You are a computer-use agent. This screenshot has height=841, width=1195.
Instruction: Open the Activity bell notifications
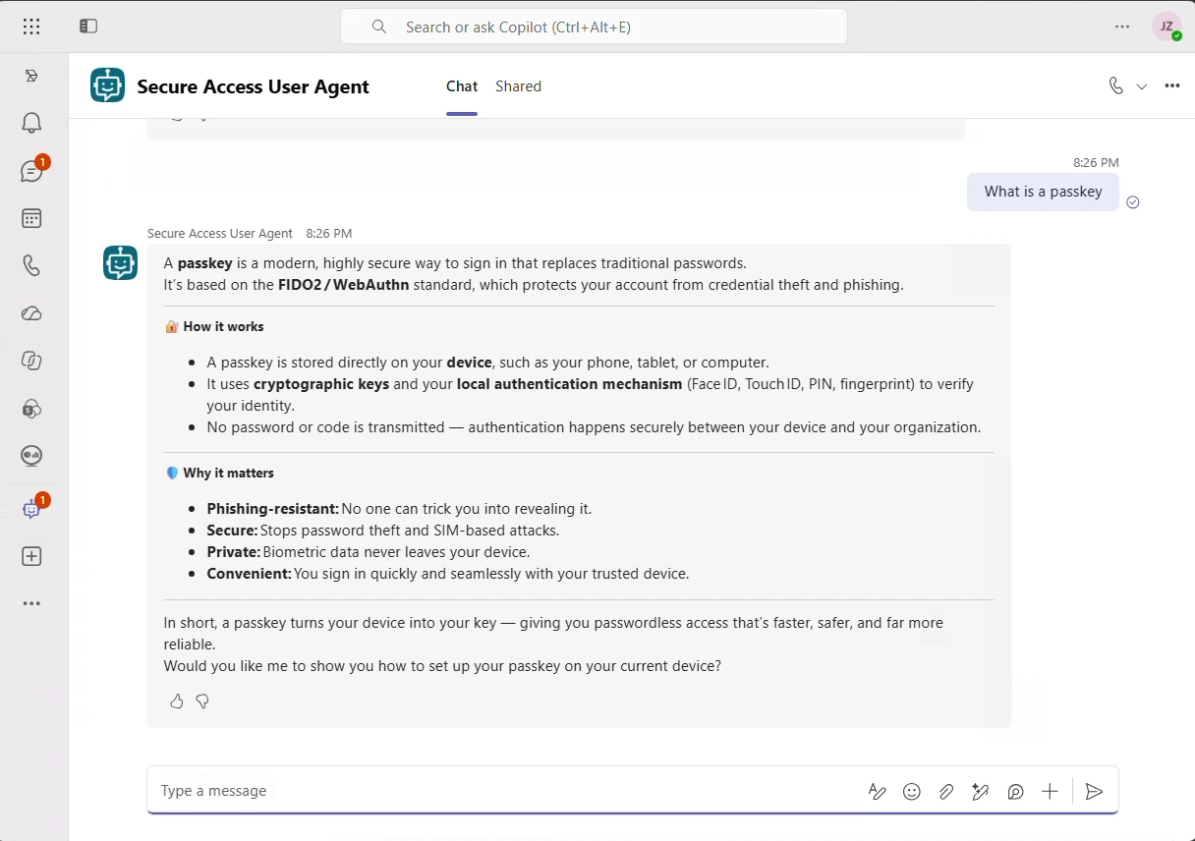(31, 123)
